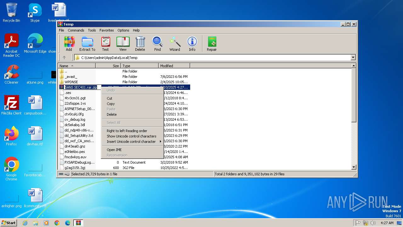Click file list scroll down arrow

pyautogui.click(x=354, y=167)
